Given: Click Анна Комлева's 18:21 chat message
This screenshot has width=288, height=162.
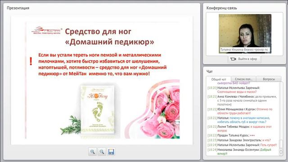Looking at the screenshot, I should (x=242, y=100).
